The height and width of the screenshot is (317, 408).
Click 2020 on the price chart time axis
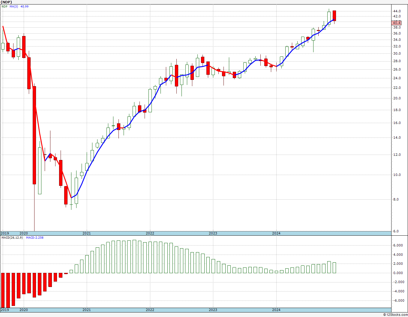(x=23, y=233)
